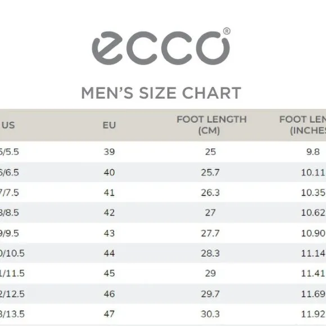
Task: Select the MEN'S SIZE CHART heading
Action: tap(161, 93)
